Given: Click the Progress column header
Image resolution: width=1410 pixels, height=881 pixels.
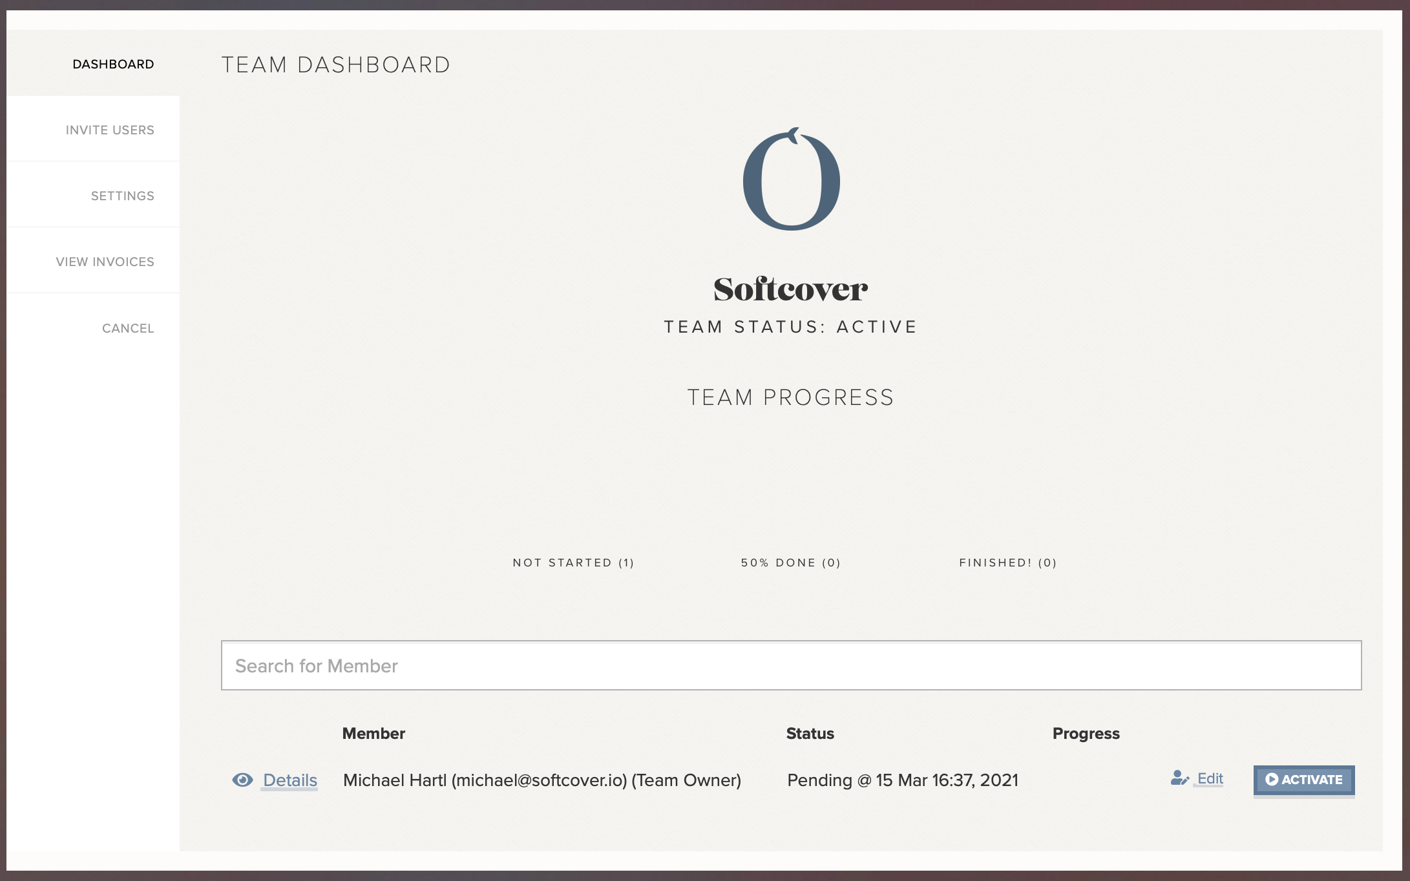Looking at the screenshot, I should (1086, 734).
